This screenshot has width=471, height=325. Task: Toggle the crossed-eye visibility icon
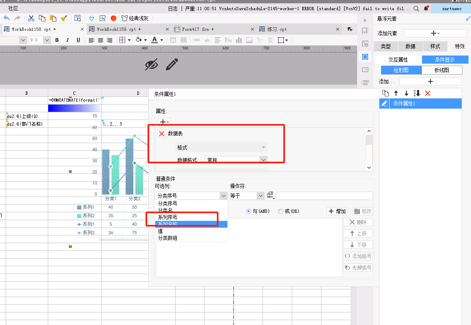coord(152,64)
